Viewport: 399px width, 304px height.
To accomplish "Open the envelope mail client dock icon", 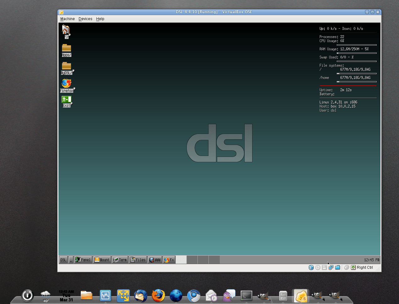I will point(211,296).
